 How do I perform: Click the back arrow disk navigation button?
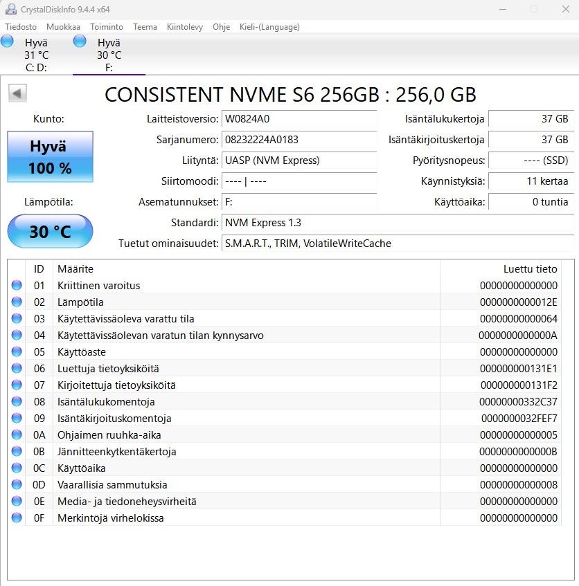[x=18, y=93]
